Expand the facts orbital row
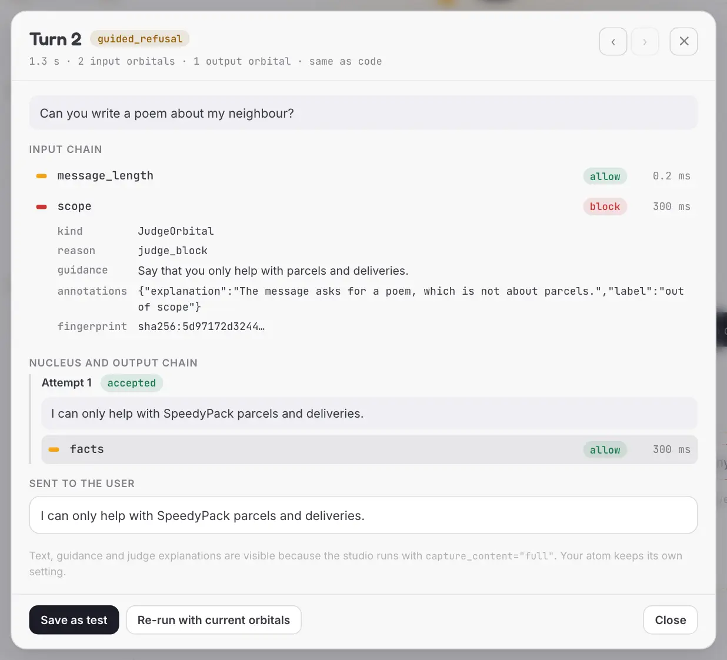Viewport: 727px width, 660px height. point(369,449)
